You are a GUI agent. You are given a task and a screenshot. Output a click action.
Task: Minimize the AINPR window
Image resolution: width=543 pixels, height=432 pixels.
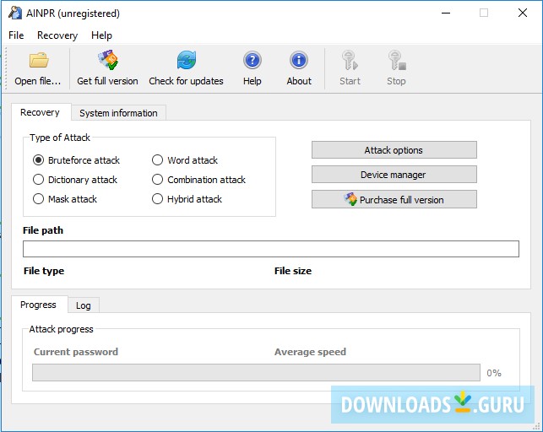[446, 13]
